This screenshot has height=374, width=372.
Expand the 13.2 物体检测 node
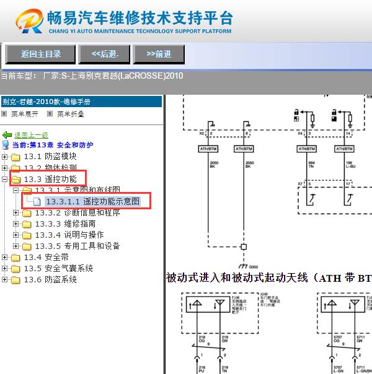(4, 168)
